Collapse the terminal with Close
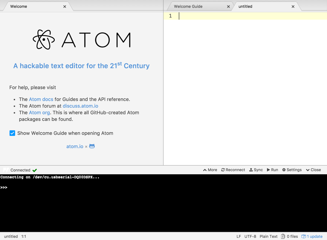 point(313,170)
